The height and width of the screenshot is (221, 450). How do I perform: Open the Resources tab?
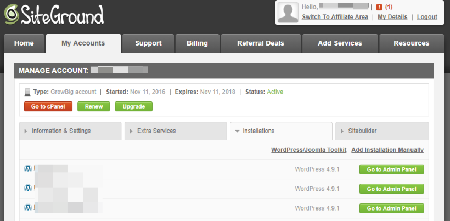click(x=412, y=43)
